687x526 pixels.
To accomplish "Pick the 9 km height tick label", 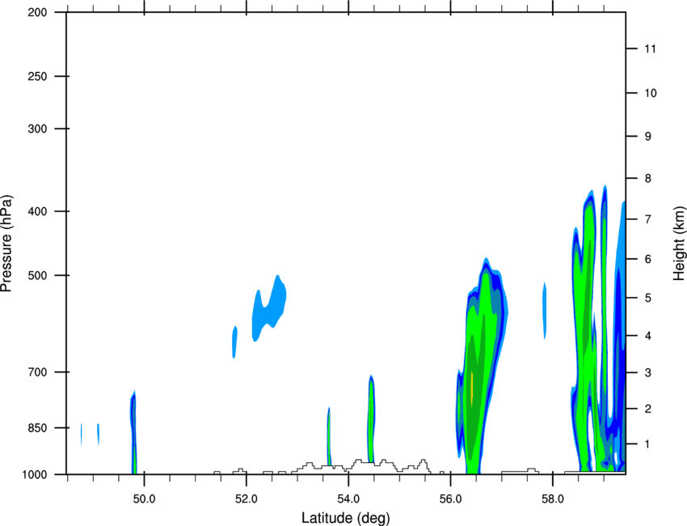I will click(x=647, y=137).
